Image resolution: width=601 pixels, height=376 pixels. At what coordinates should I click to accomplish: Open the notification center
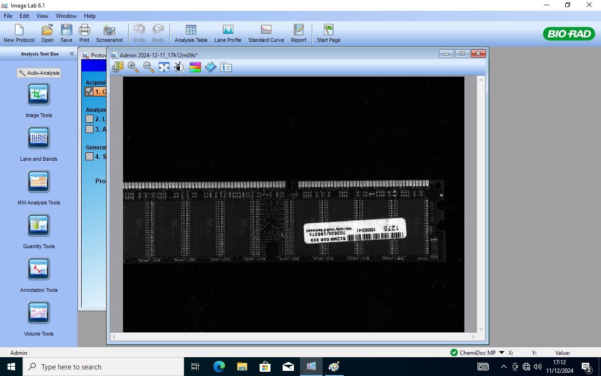point(586,367)
